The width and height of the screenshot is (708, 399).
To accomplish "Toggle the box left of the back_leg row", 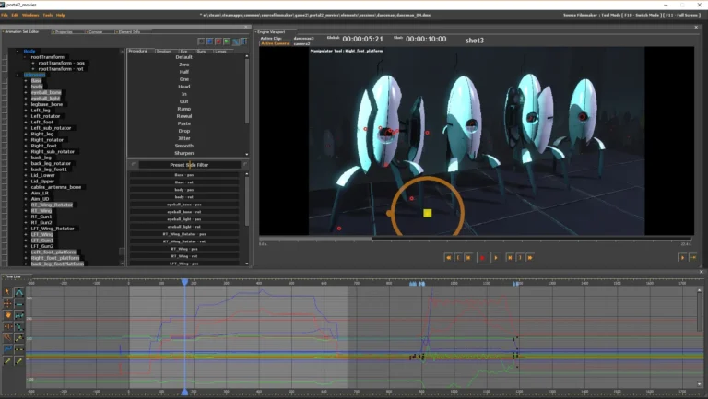I will tap(5, 158).
